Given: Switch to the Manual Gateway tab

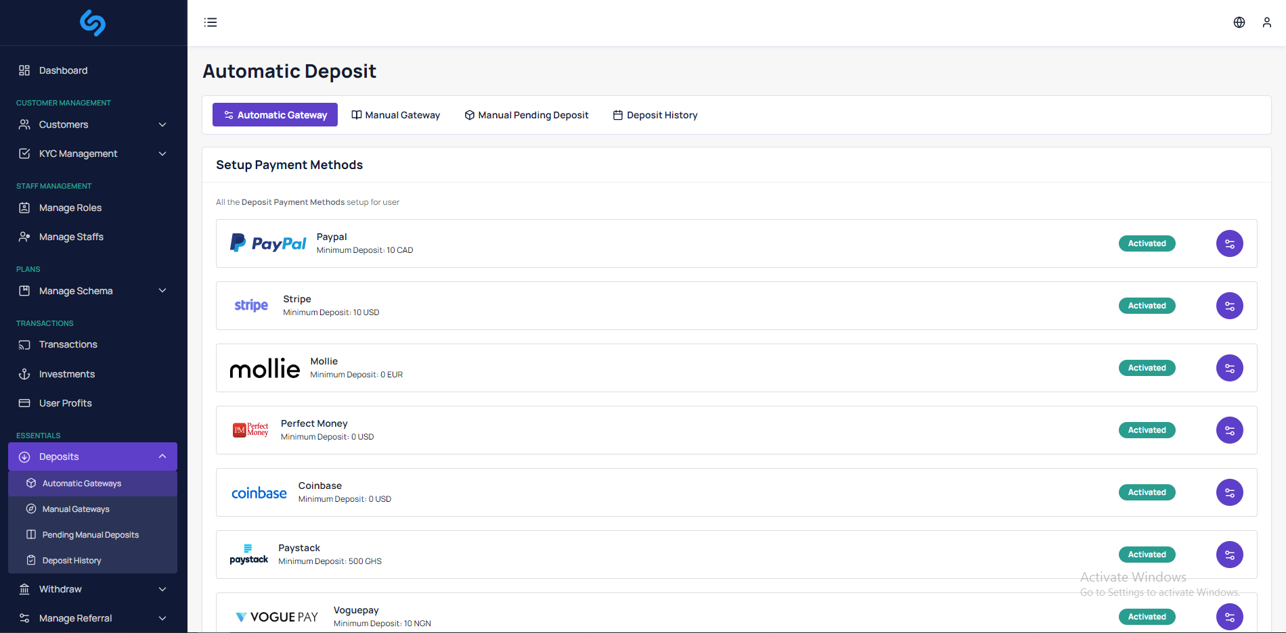Looking at the screenshot, I should tap(396, 115).
